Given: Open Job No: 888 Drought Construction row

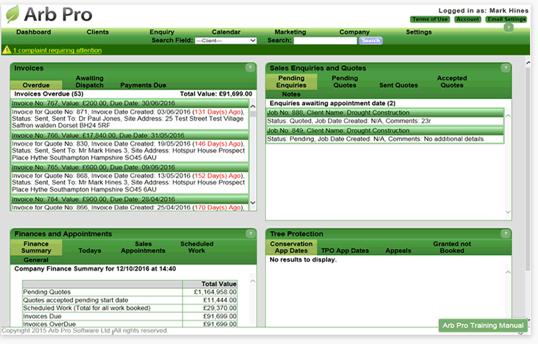Looking at the screenshot, I should (385, 113).
